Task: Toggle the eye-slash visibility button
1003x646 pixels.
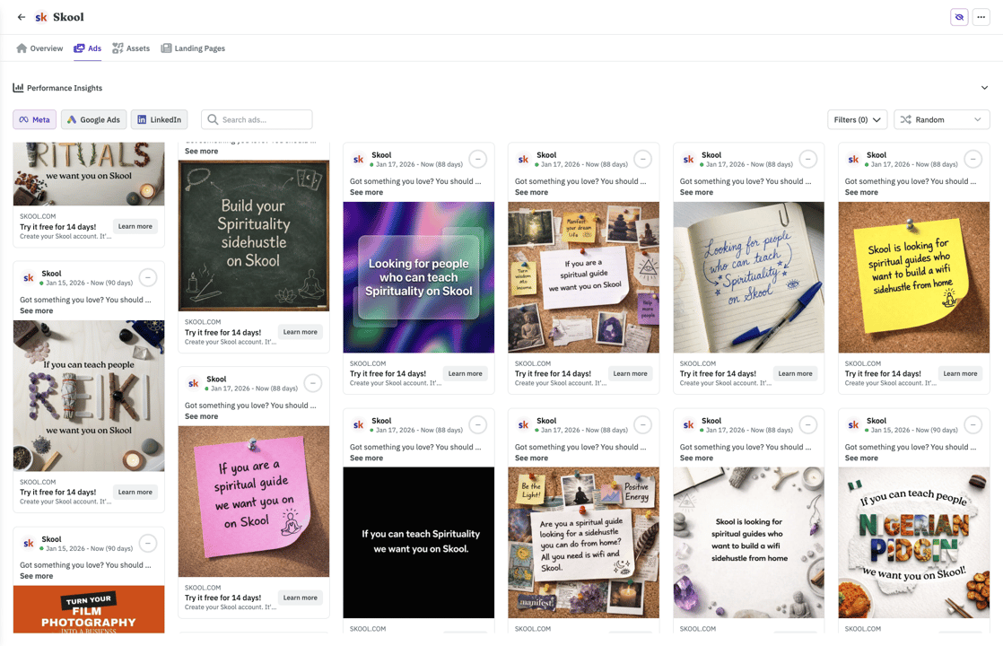Action: point(959,17)
